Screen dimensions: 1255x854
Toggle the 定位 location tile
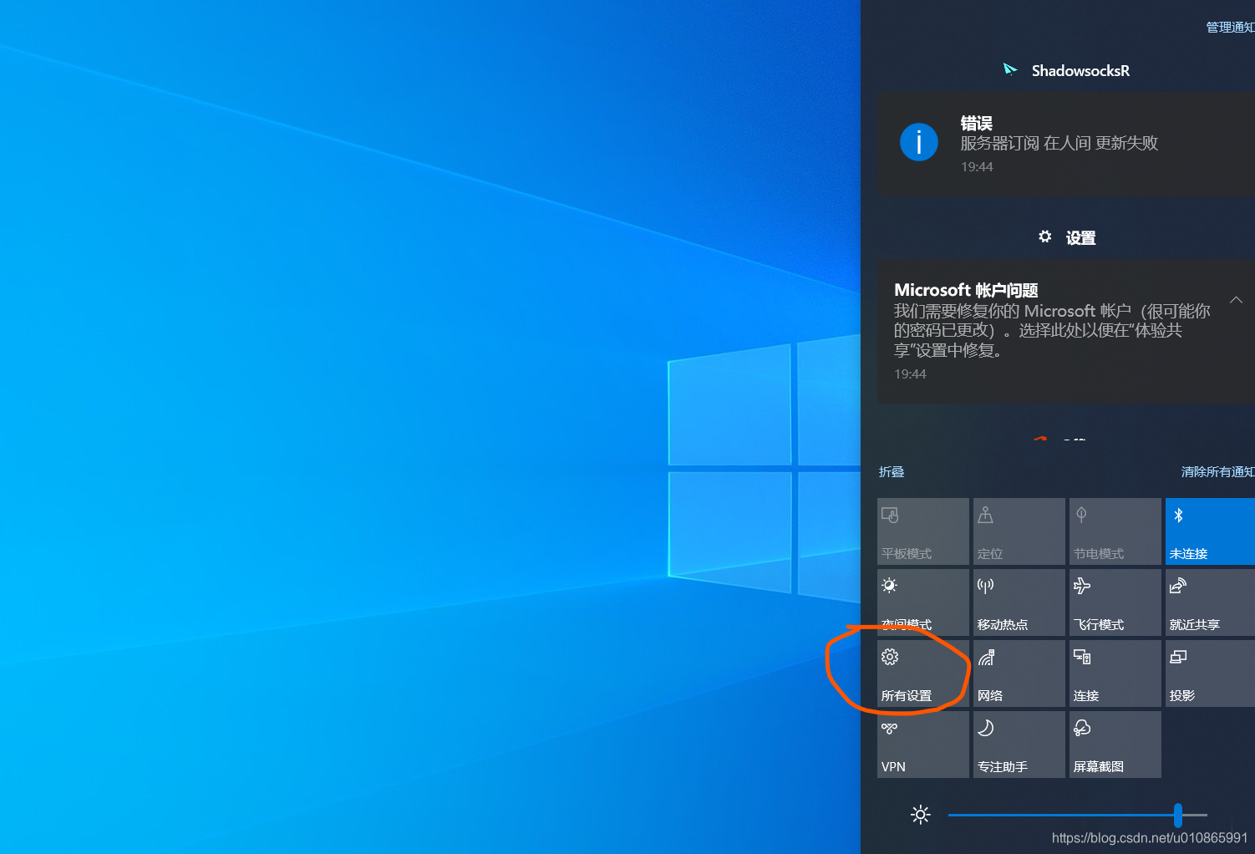click(x=1019, y=531)
